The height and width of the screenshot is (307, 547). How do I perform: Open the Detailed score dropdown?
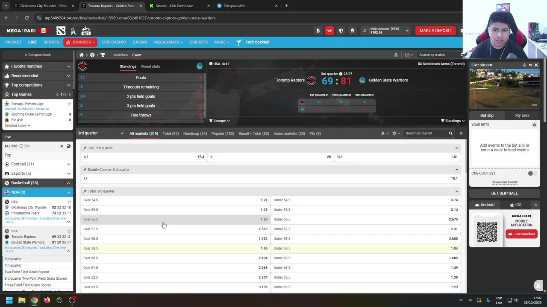click(x=18, y=126)
